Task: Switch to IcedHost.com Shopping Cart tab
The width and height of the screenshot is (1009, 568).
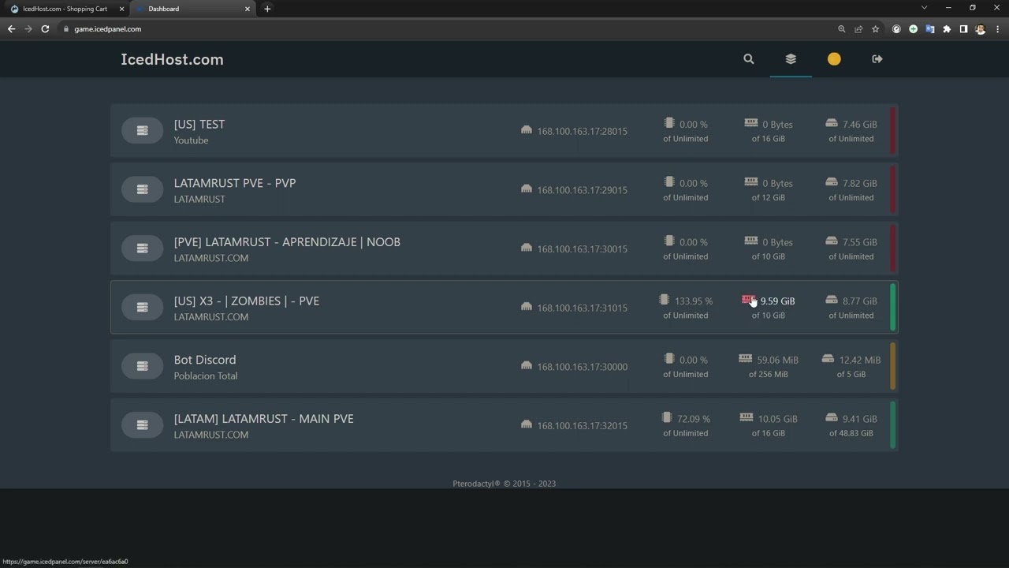Action: point(65,9)
